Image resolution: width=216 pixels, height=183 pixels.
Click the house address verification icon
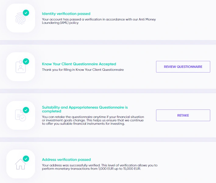tap(20, 164)
